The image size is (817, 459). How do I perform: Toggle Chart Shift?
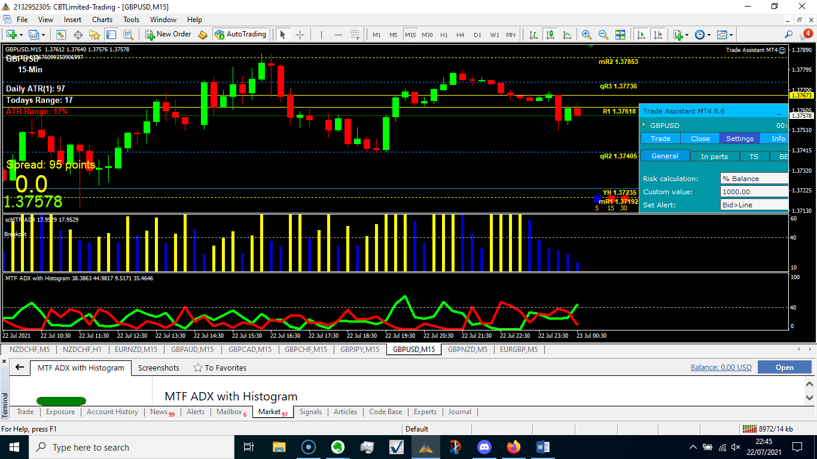pyautogui.click(x=658, y=35)
